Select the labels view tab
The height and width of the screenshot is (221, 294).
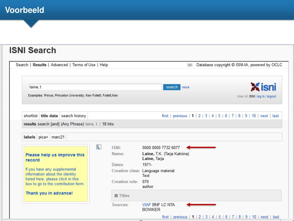pos(30,137)
